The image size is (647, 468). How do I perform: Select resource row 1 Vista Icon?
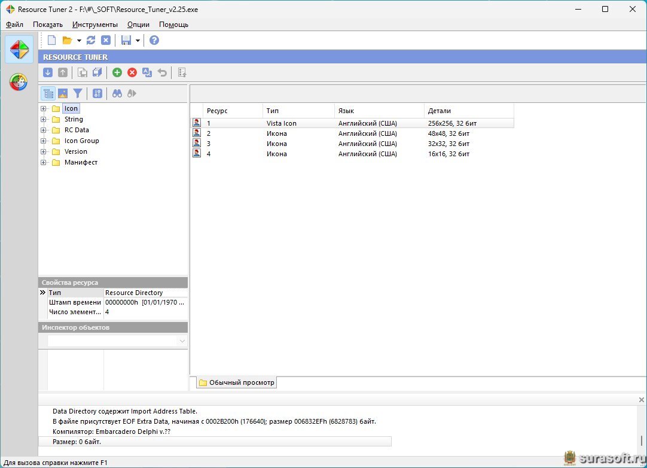click(x=352, y=123)
